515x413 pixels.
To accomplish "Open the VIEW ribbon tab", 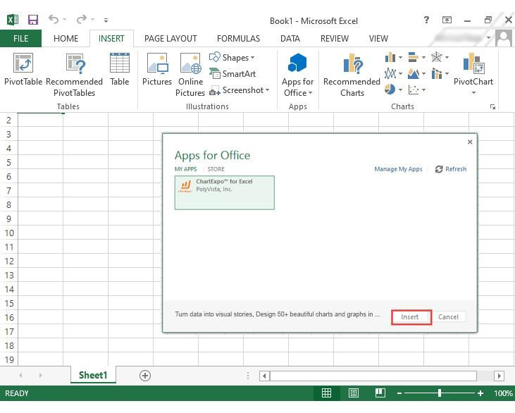I will pos(378,39).
